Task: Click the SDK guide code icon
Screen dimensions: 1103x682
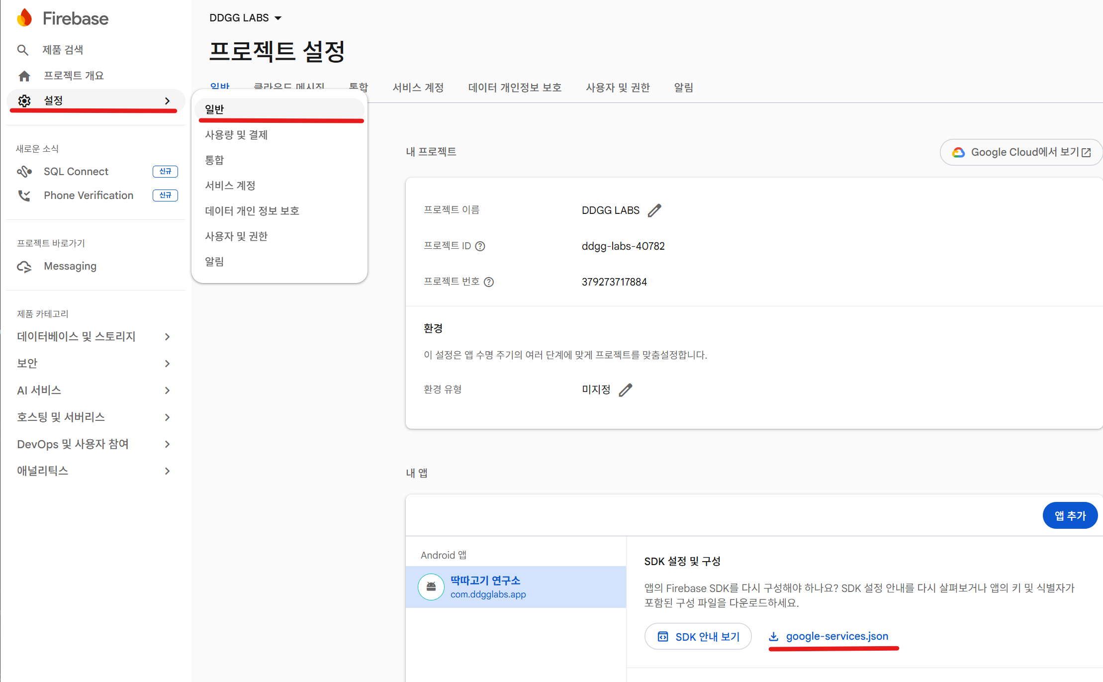Action: coord(663,637)
